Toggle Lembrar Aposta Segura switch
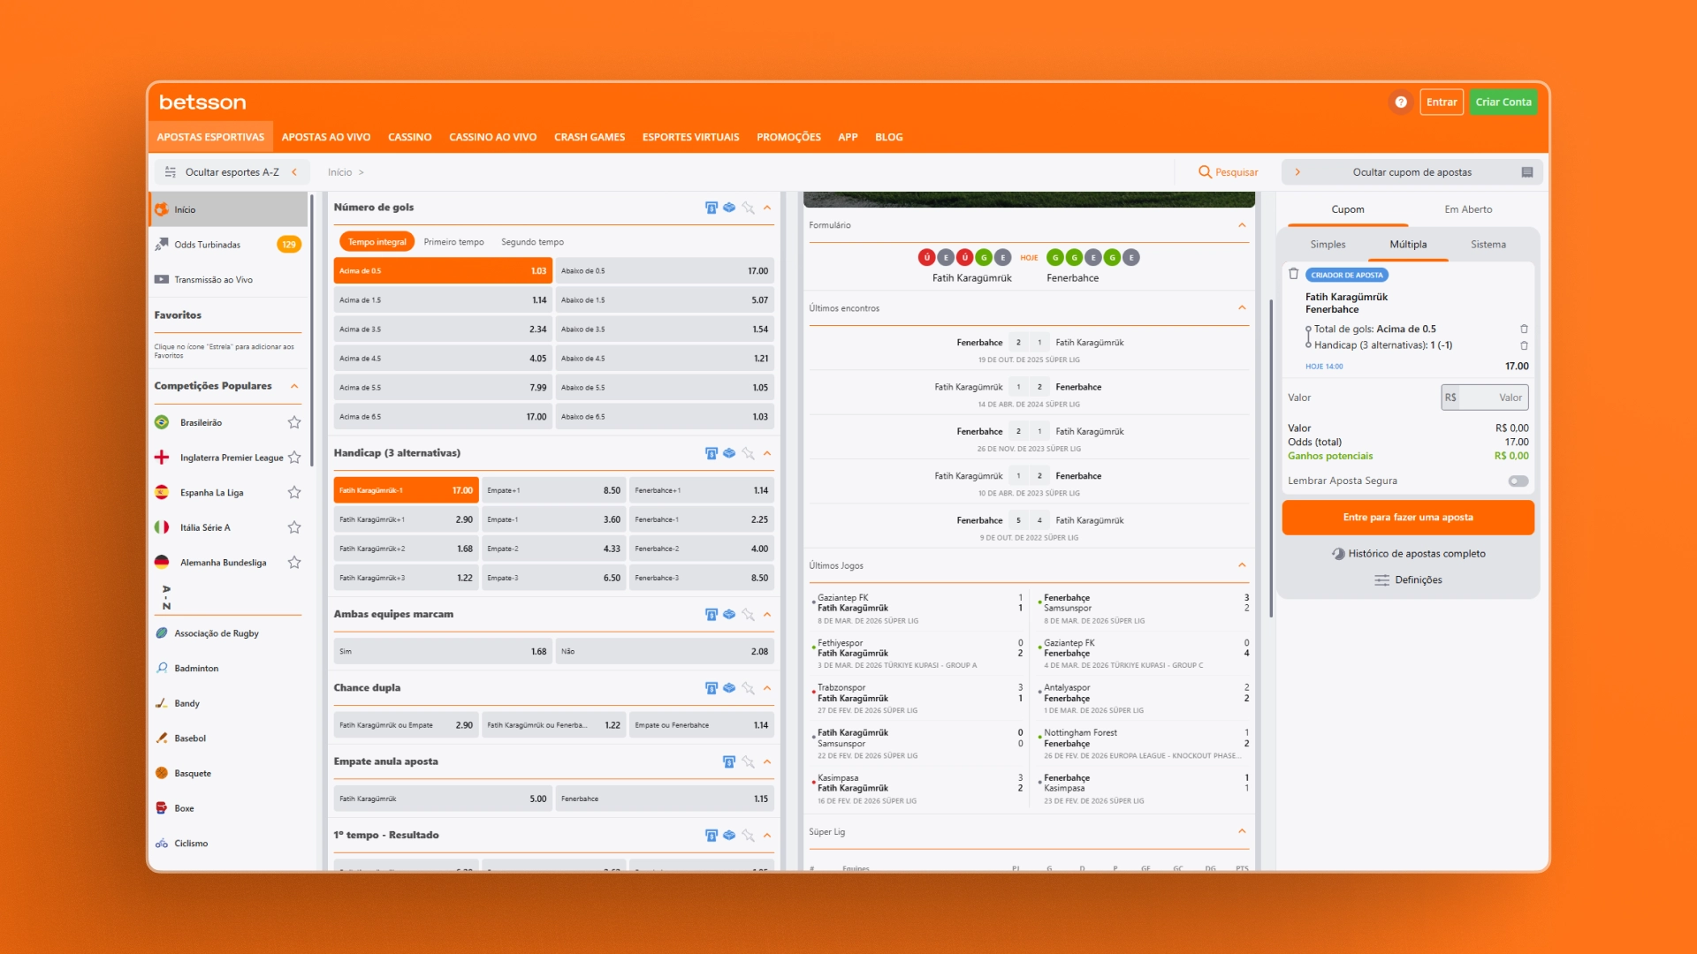1697x954 pixels. (x=1518, y=481)
